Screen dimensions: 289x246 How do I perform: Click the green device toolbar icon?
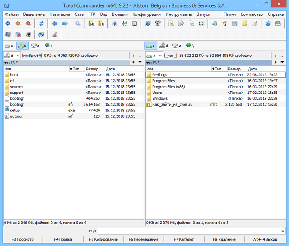point(278,23)
